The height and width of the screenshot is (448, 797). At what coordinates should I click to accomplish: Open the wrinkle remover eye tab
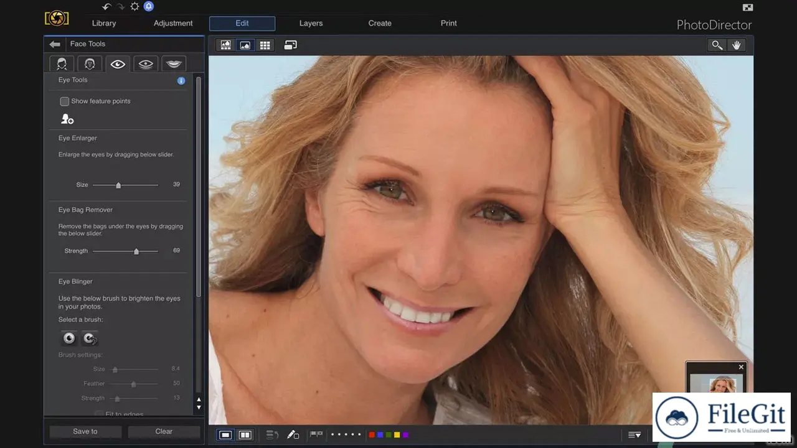point(146,63)
